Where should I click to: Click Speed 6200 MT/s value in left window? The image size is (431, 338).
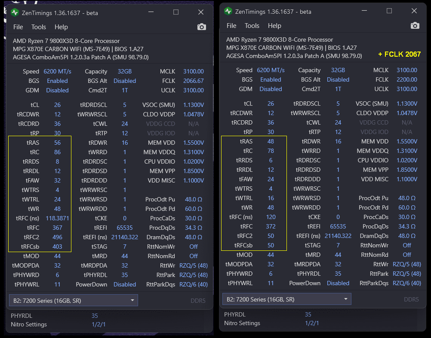tap(57, 71)
